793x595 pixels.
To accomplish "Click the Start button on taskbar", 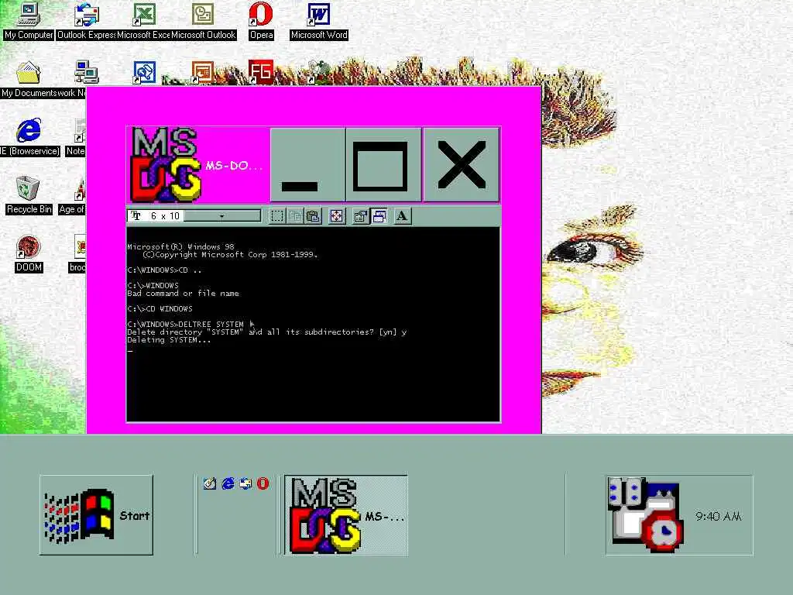I will (x=96, y=515).
